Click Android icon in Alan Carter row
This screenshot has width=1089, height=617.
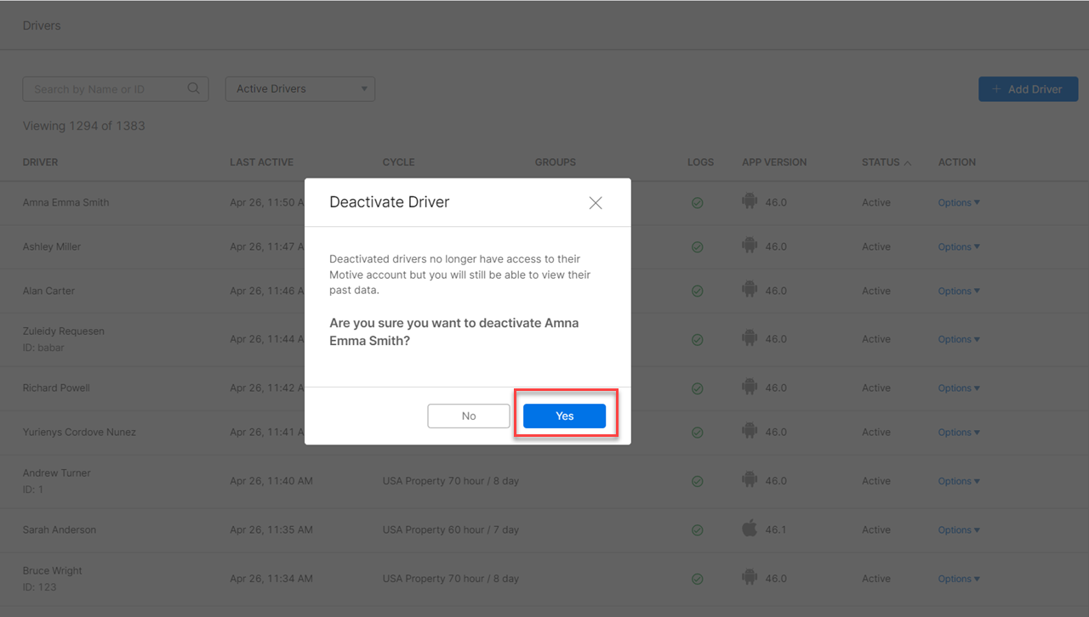coord(750,290)
